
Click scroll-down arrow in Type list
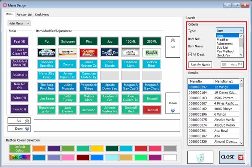241,55
